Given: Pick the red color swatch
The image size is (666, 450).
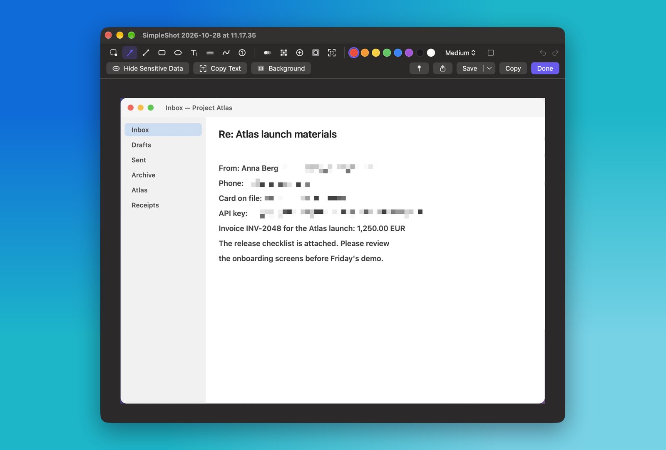Looking at the screenshot, I should (x=354, y=53).
